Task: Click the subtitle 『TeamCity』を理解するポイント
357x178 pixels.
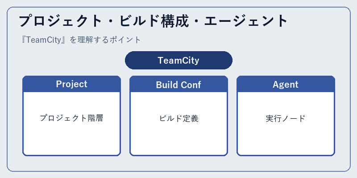Action: coord(80,40)
